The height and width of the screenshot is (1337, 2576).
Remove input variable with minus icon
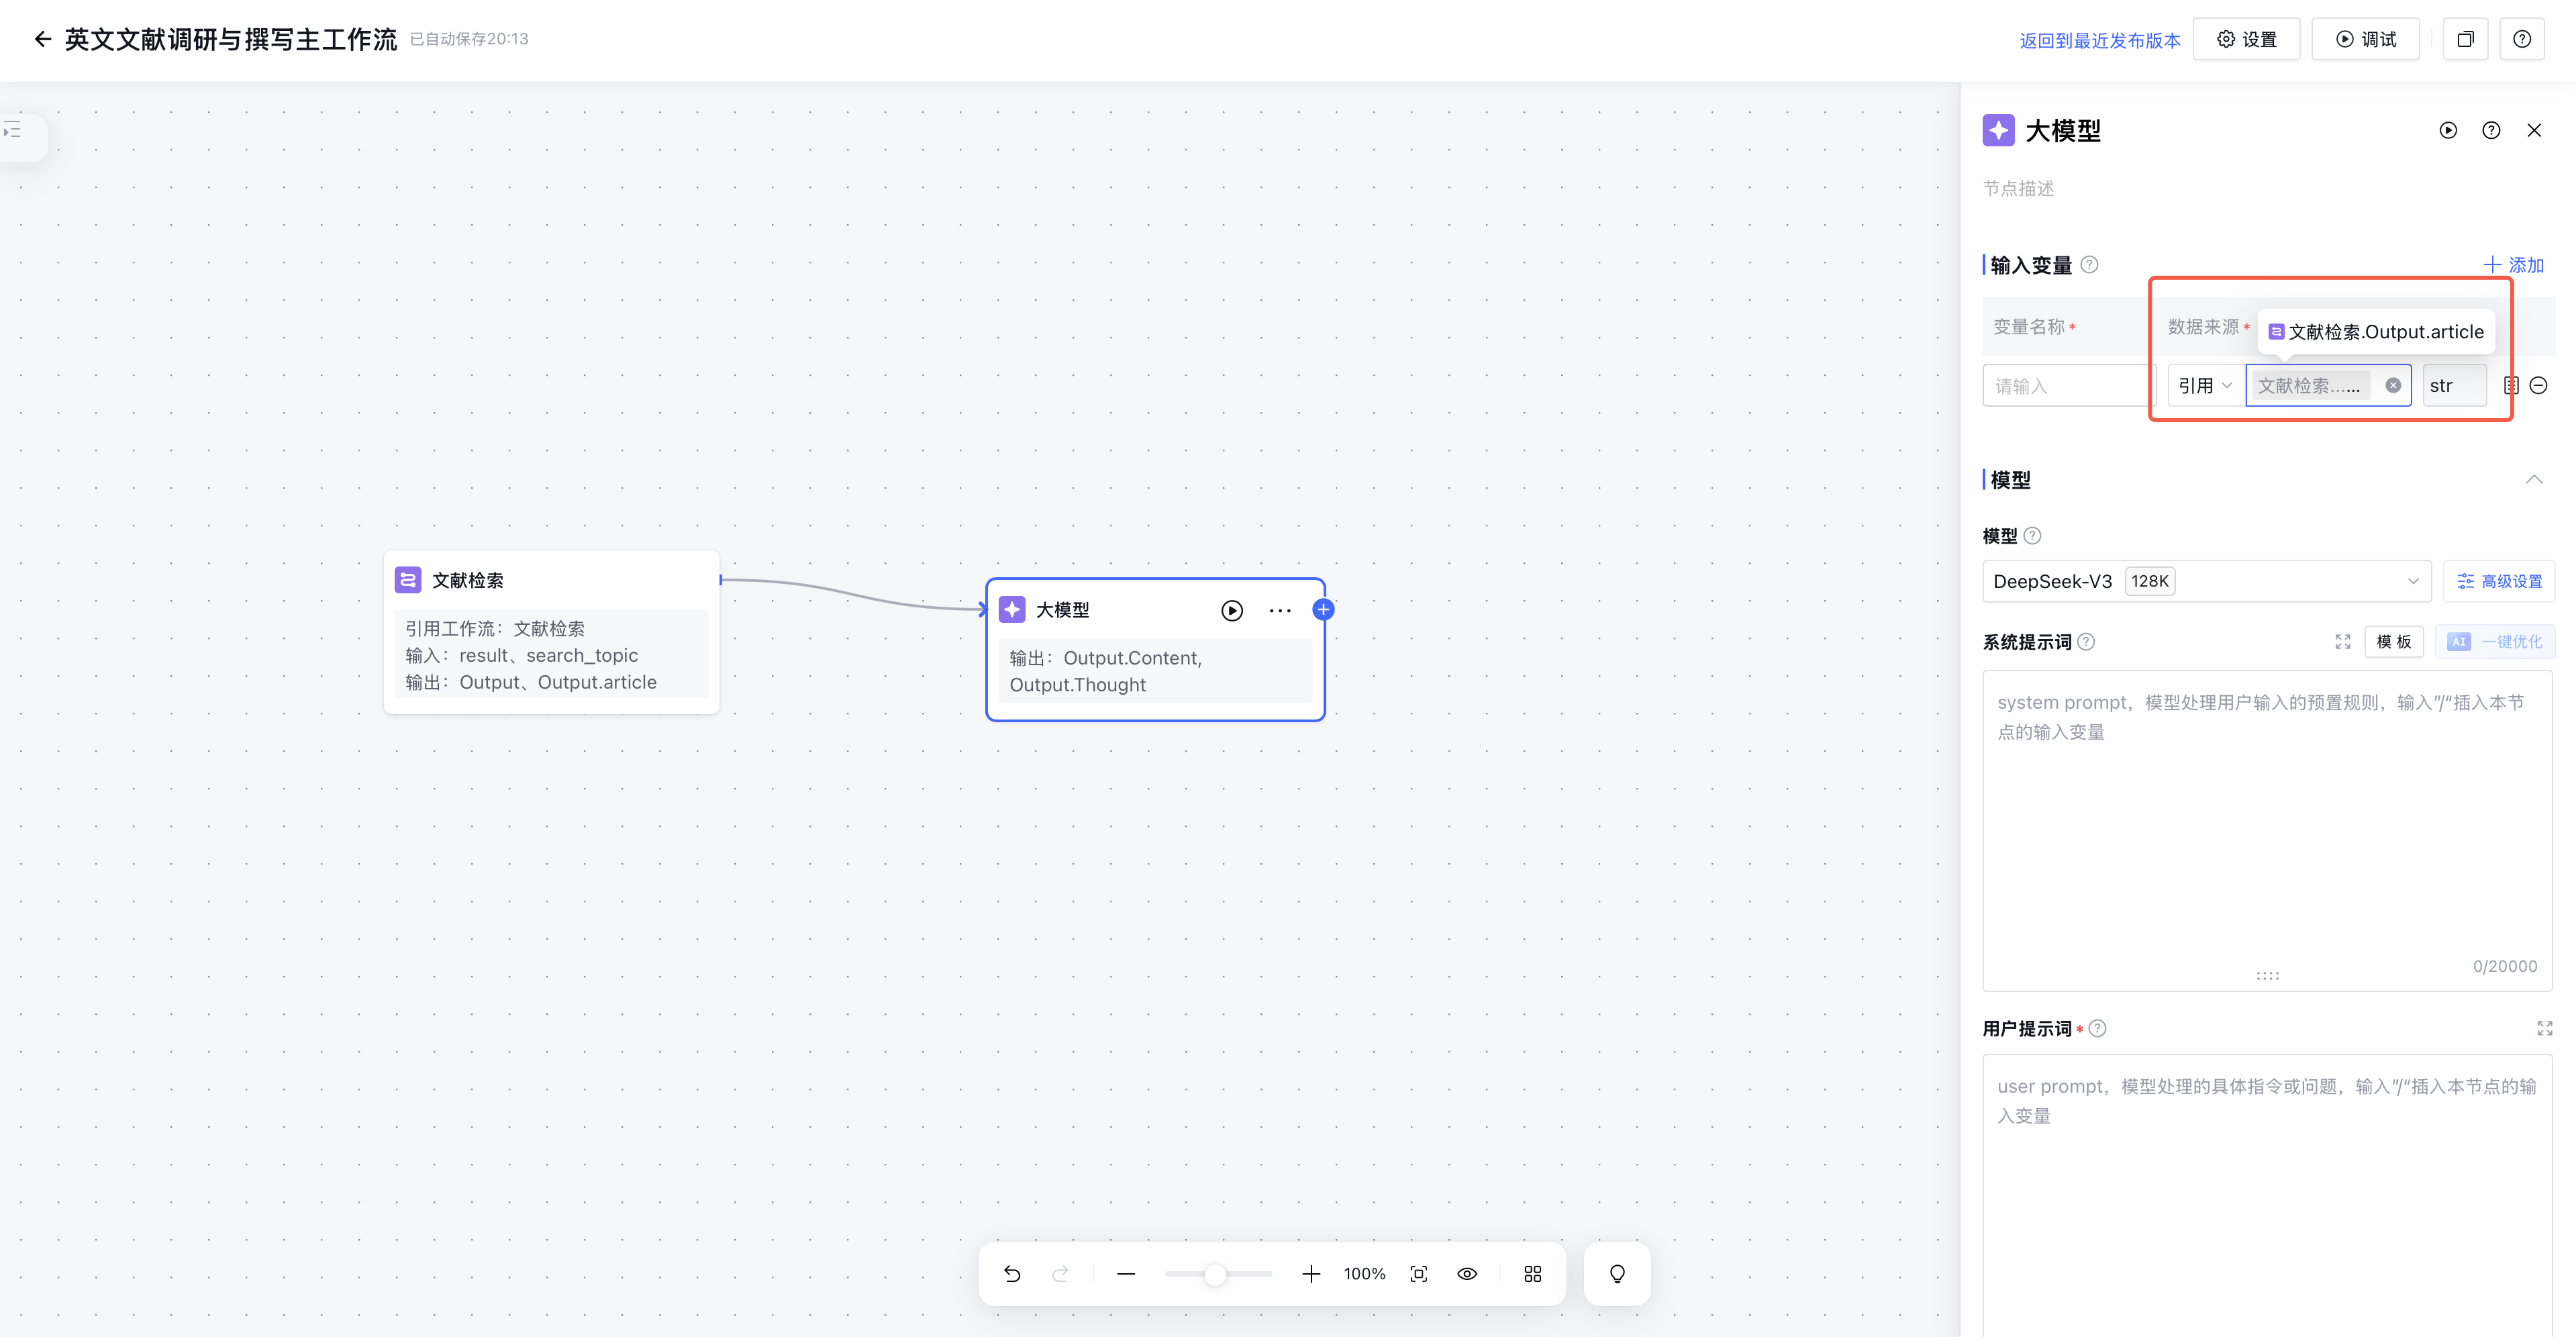pyautogui.click(x=2538, y=385)
